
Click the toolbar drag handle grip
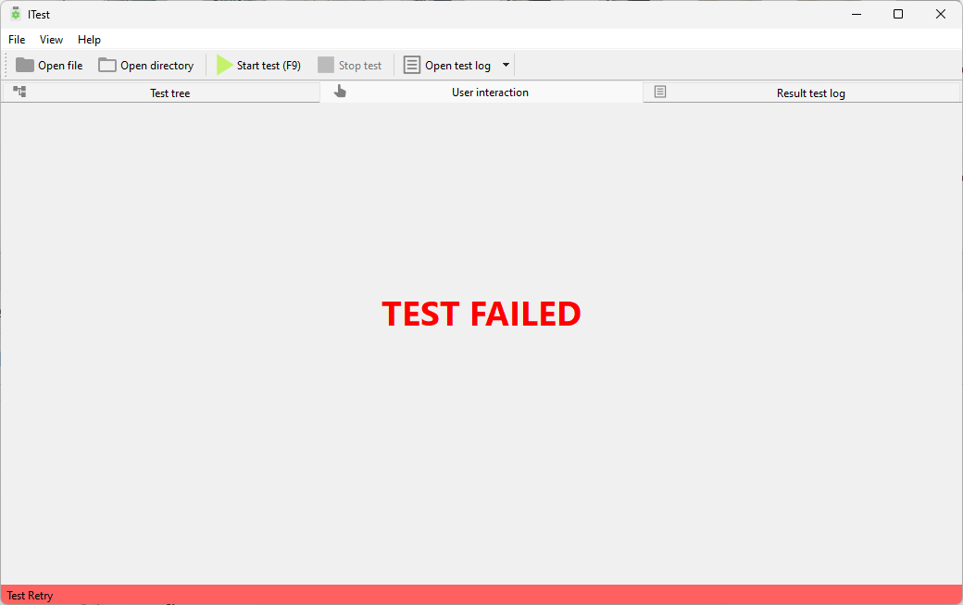6,65
